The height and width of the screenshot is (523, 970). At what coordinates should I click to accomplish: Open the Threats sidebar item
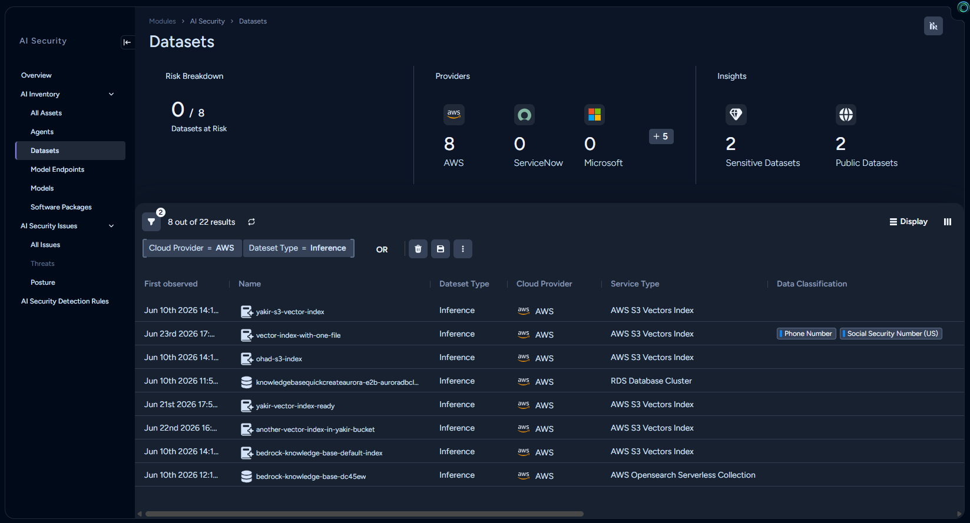[42, 264]
